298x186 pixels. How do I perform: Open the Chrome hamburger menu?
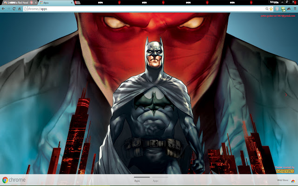pos(295,9)
